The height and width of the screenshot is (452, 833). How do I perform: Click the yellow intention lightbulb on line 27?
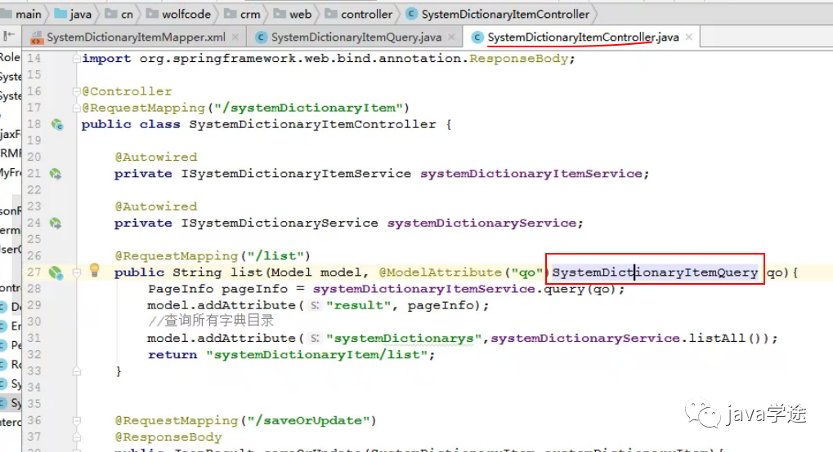coord(95,270)
